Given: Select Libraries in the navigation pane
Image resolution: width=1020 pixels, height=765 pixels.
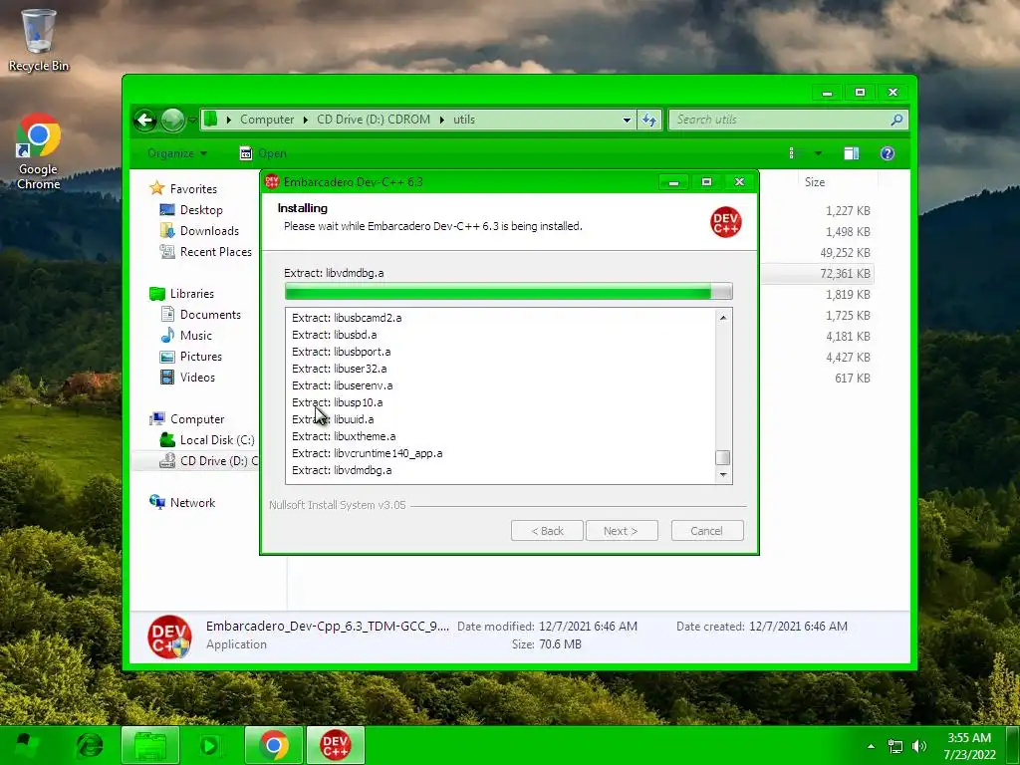Looking at the screenshot, I should [x=192, y=294].
